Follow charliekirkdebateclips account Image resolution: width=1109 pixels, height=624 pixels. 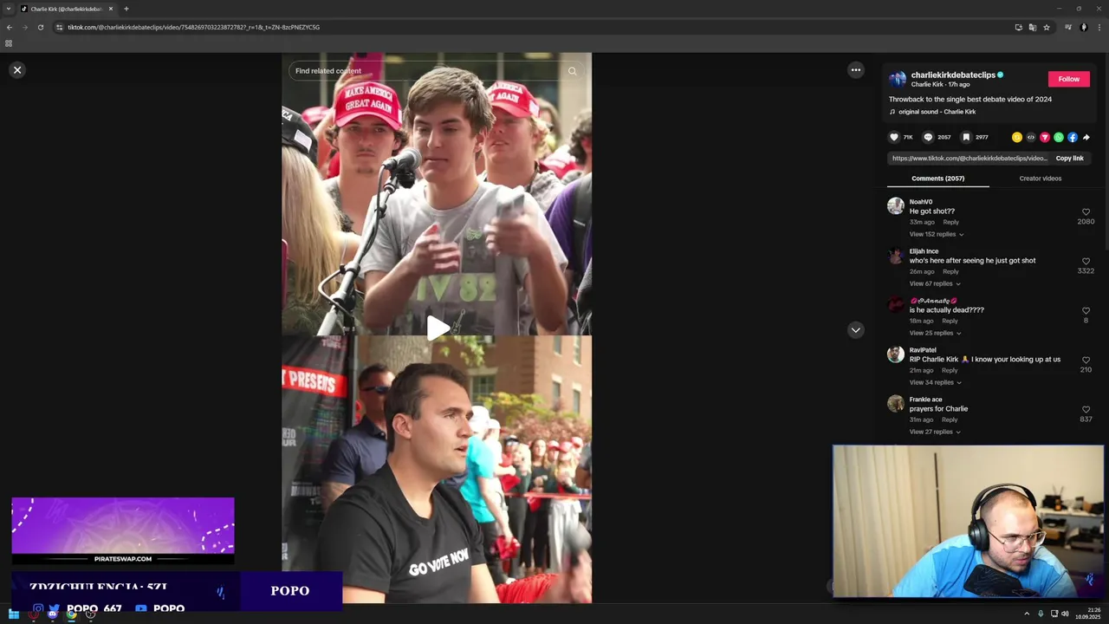click(1068, 79)
